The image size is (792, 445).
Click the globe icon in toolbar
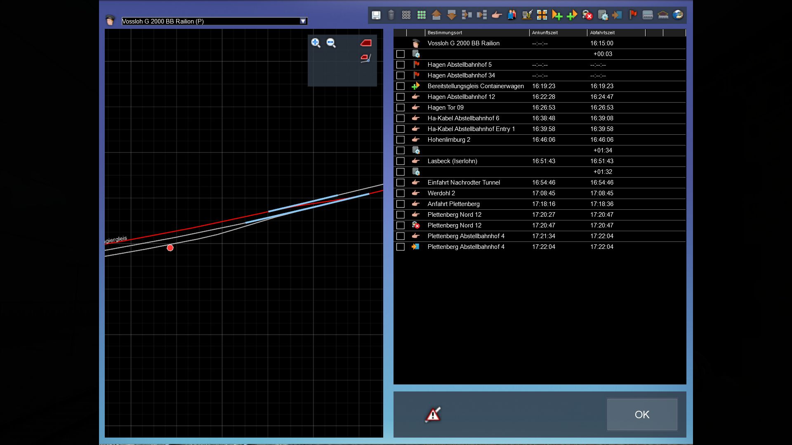coord(678,15)
